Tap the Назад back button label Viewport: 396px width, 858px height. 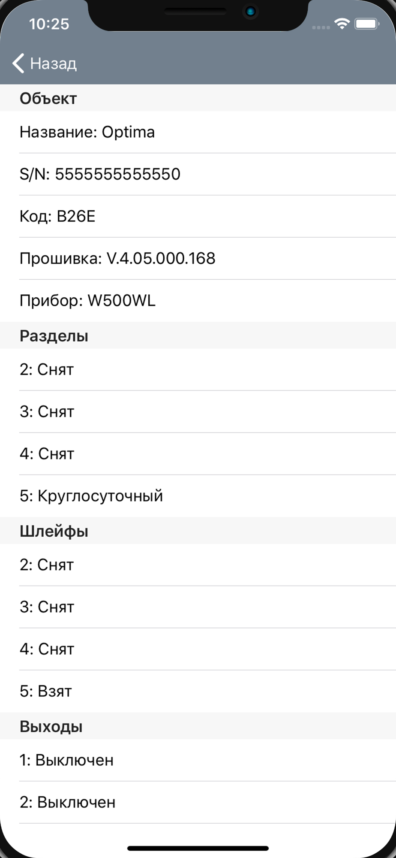click(53, 63)
